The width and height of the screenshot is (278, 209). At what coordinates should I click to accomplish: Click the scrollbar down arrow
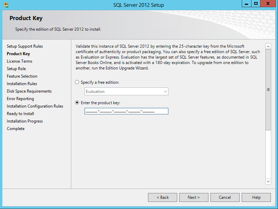point(268,181)
